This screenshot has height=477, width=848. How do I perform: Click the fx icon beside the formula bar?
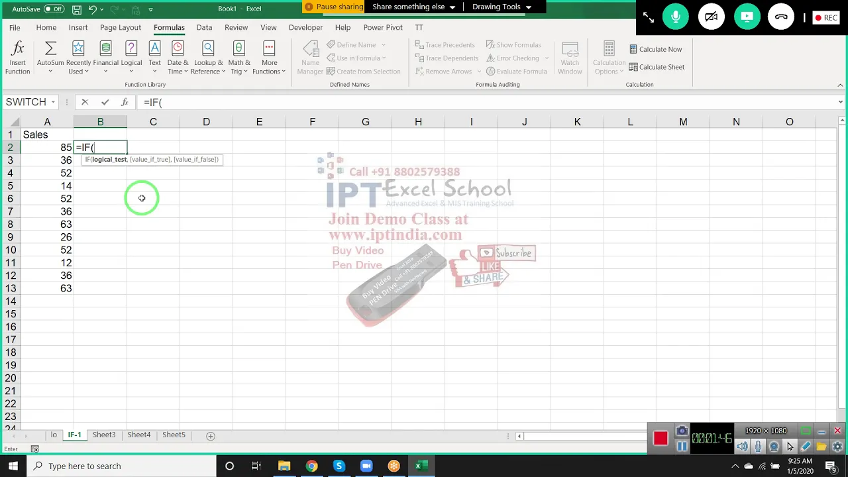tap(125, 102)
